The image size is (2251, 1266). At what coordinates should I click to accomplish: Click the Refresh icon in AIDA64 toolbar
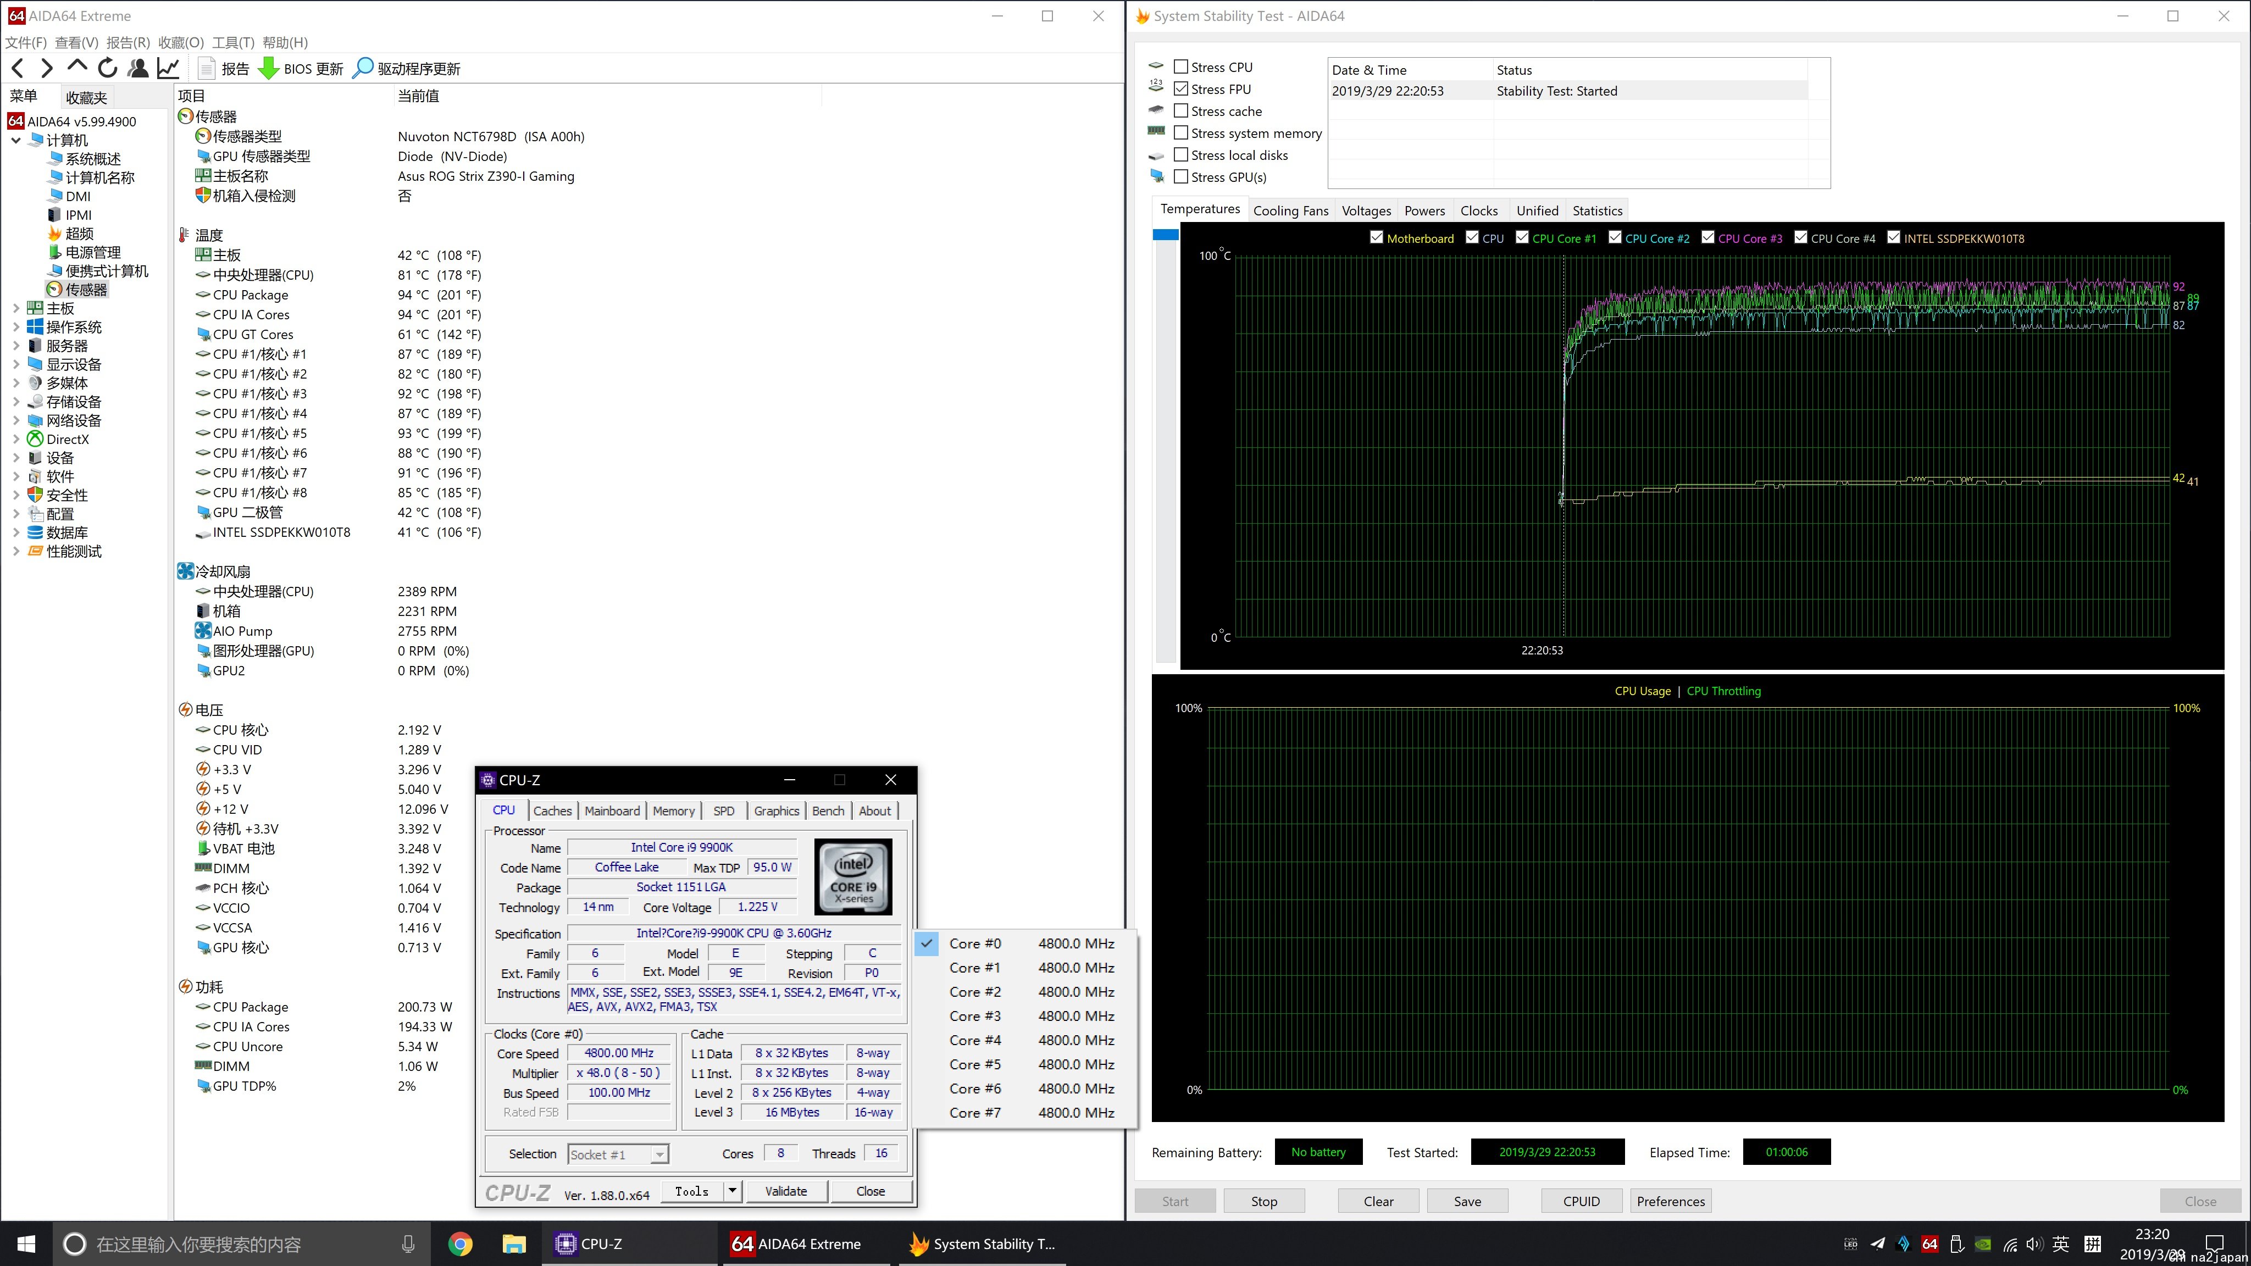coord(108,68)
